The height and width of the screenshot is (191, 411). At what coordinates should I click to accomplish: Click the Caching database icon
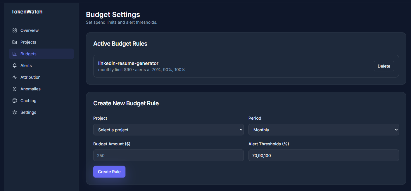tap(15, 101)
